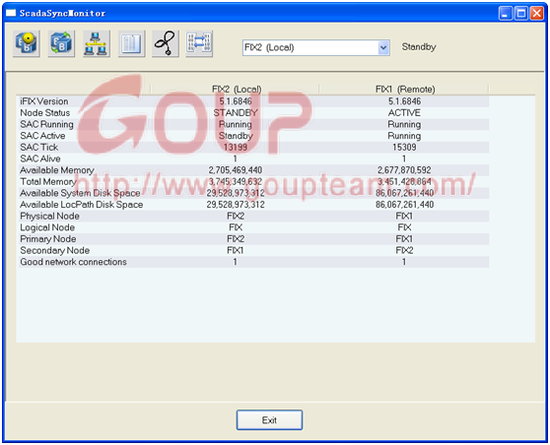Select the Available Memory row label
The width and height of the screenshot is (550, 445).
57,170
